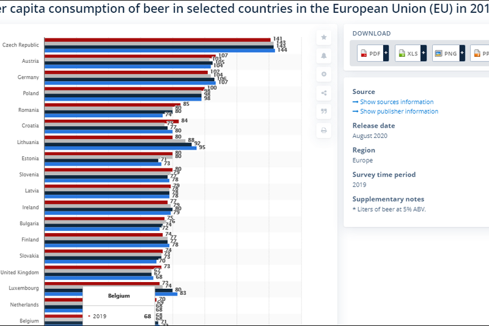489x326 pixels.
Task: Open chart settings gear icon
Action: pos(323,74)
